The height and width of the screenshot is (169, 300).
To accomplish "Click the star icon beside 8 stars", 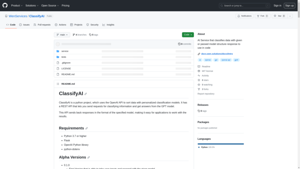I will pos(199,80).
